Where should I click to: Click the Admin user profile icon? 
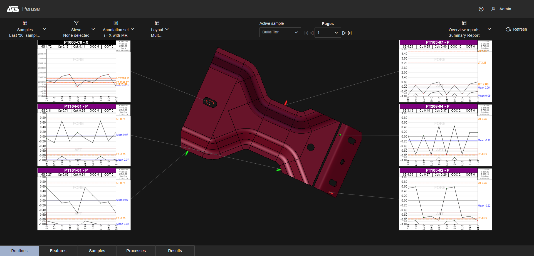point(493,9)
